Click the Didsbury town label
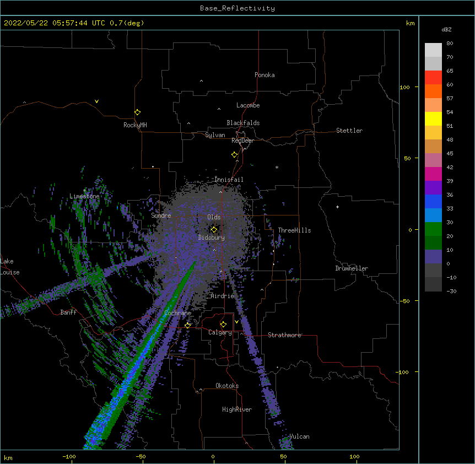The height and width of the screenshot is (464, 475). [x=212, y=238]
